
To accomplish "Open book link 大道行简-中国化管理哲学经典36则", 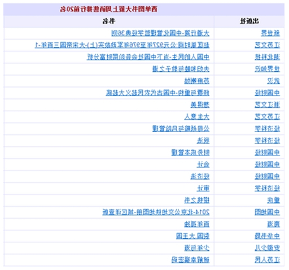I will 160,33.
